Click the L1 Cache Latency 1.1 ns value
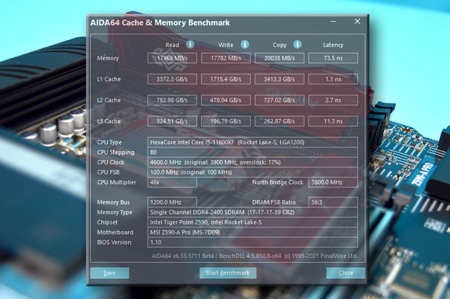Viewport: 450px width, 299px height. pyautogui.click(x=333, y=79)
